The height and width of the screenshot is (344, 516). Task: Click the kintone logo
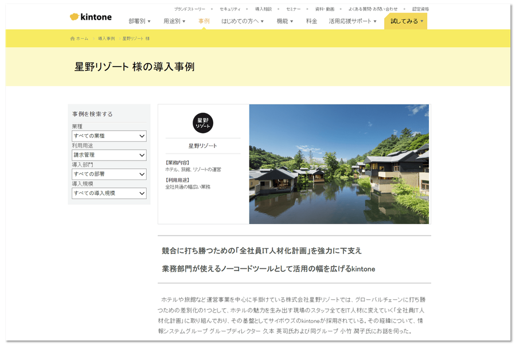click(91, 17)
